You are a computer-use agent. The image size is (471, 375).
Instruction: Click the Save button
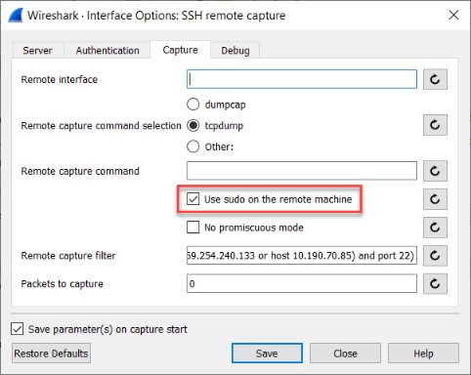pos(267,354)
